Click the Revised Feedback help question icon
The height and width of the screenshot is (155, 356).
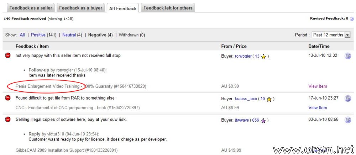click(352, 18)
